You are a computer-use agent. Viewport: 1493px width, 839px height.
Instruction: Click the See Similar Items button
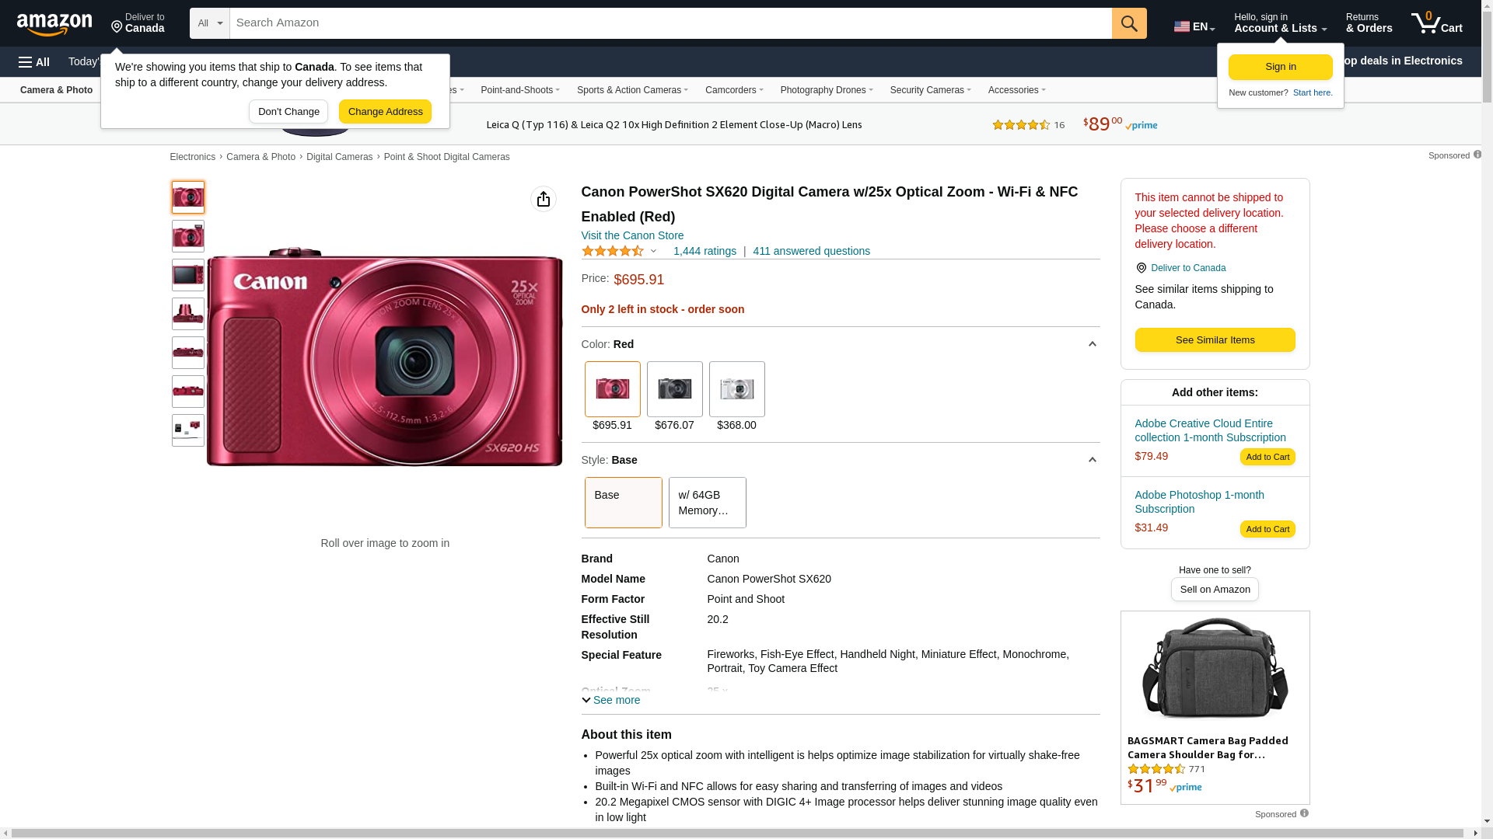coord(1215,339)
